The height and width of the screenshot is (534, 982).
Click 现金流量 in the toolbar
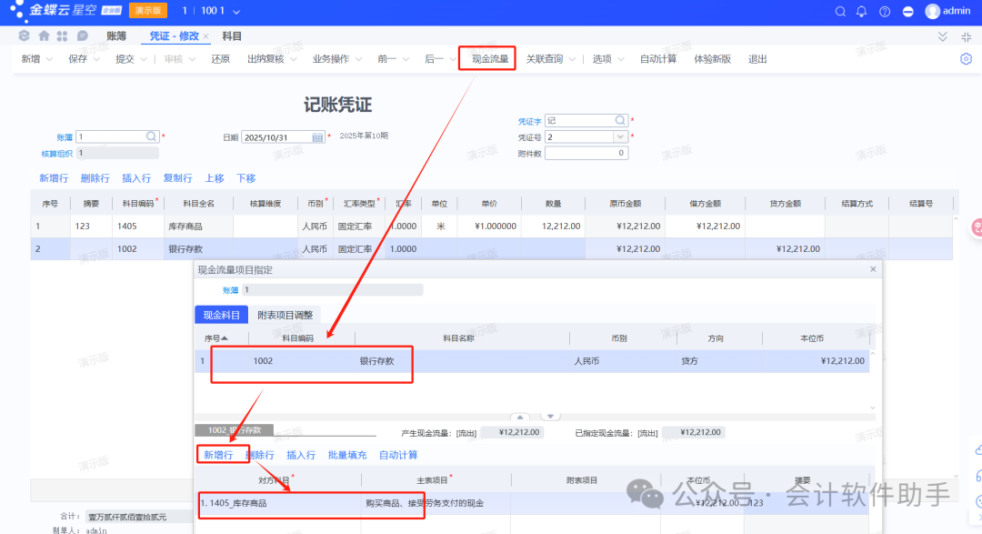point(489,59)
